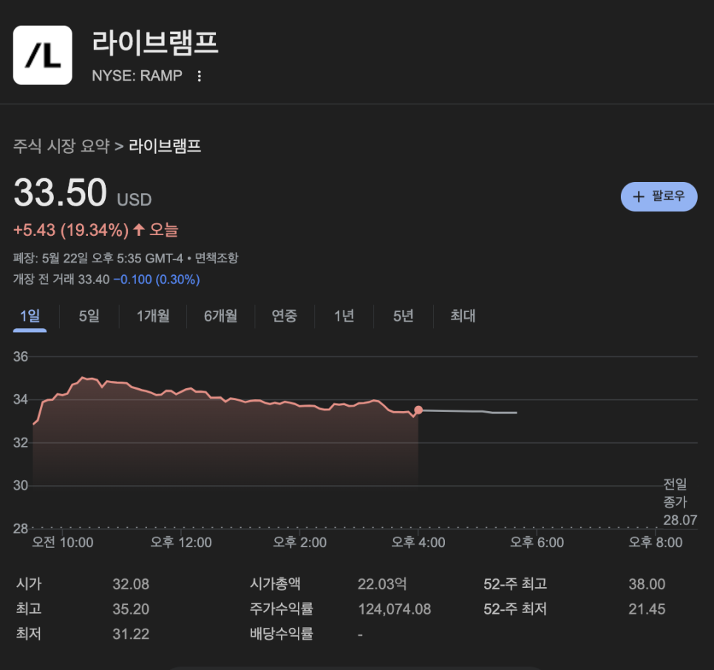
Task: Open the three-dot more options menu
Action: click(199, 76)
